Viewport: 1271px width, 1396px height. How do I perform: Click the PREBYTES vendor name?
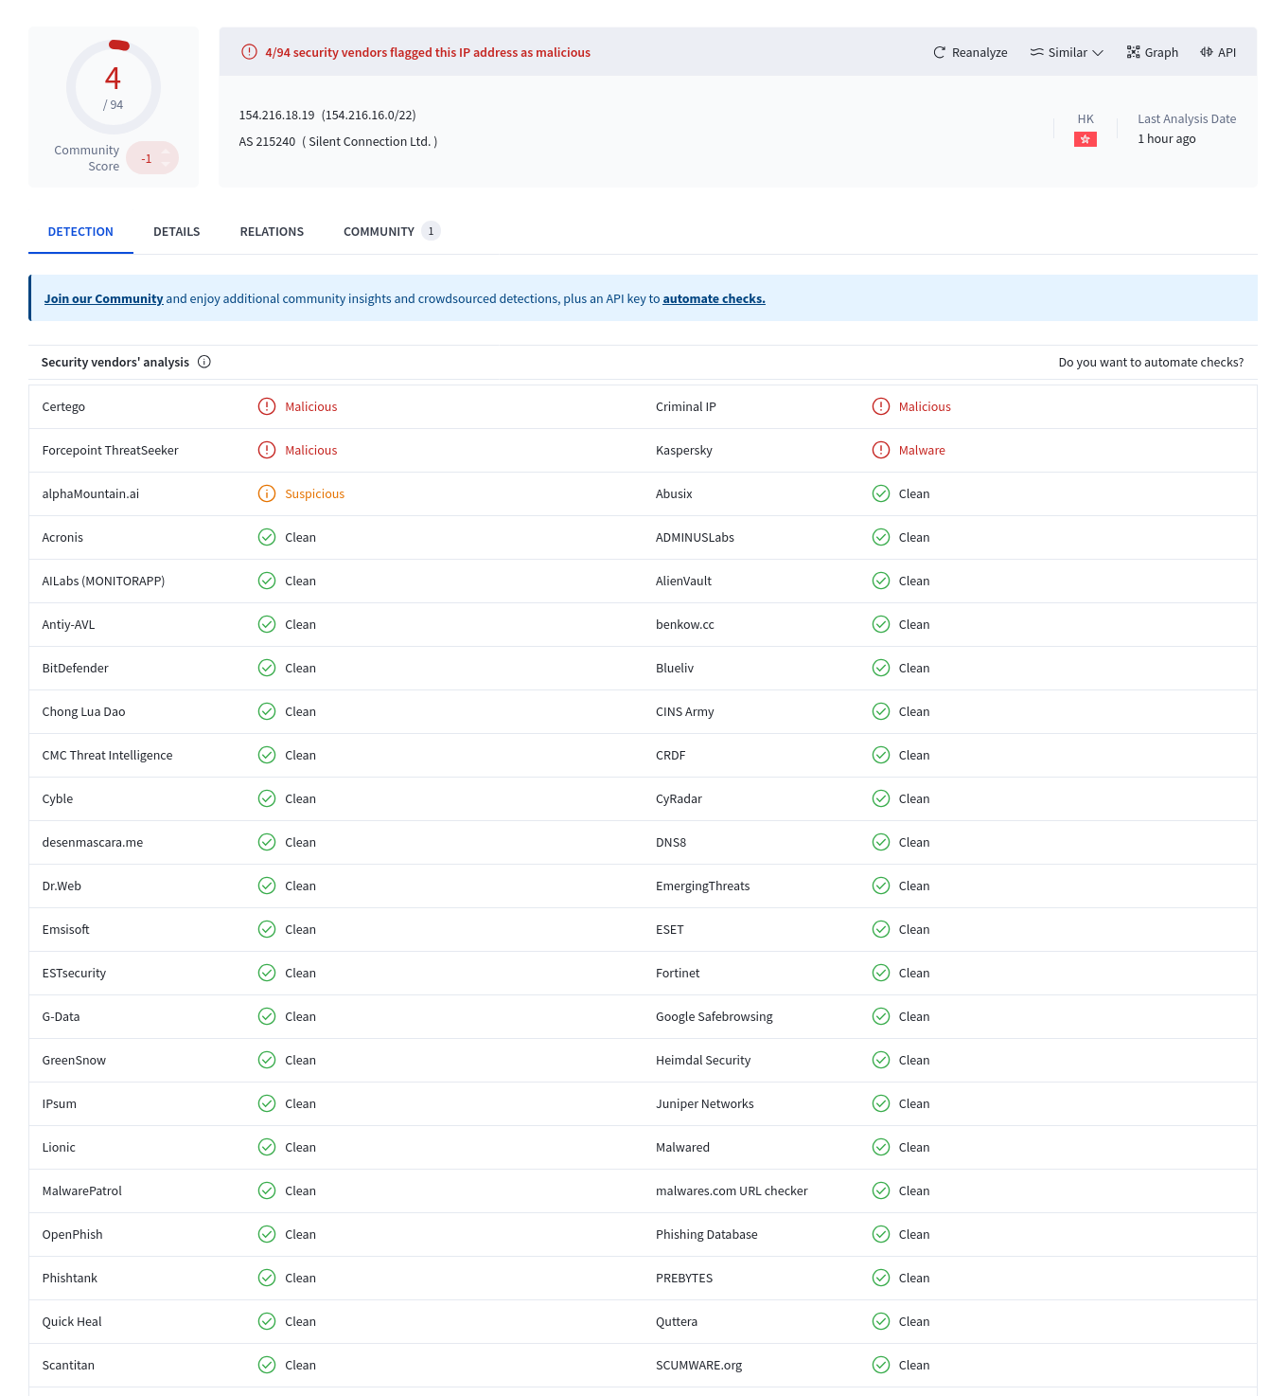click(684, 1278)
